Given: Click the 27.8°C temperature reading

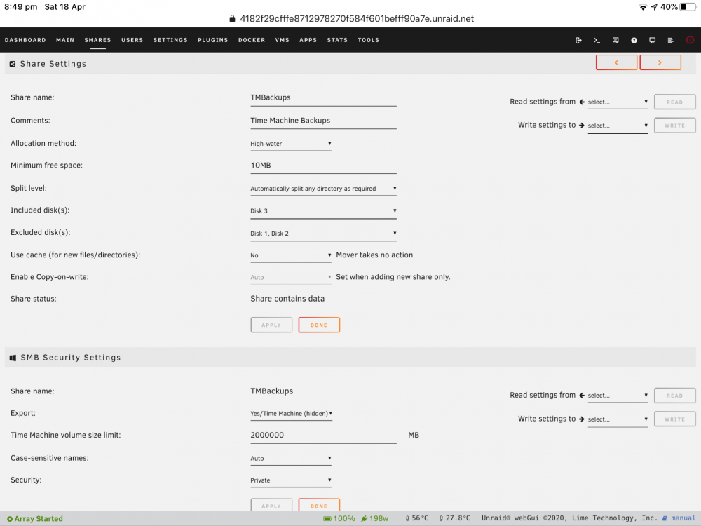Looking at the screenshot, I should click(454, 518).
